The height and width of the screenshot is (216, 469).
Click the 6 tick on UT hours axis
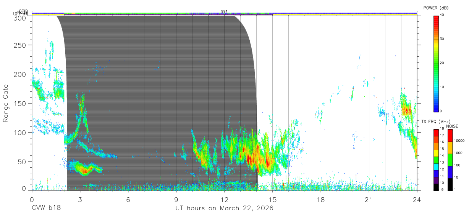pyautogui.click(x=128, y=199)
